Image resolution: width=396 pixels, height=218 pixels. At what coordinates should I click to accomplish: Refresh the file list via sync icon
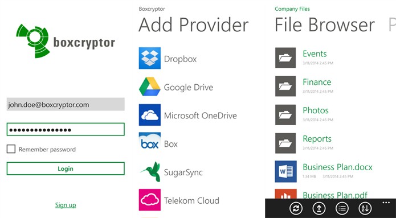tap(296, 208)
